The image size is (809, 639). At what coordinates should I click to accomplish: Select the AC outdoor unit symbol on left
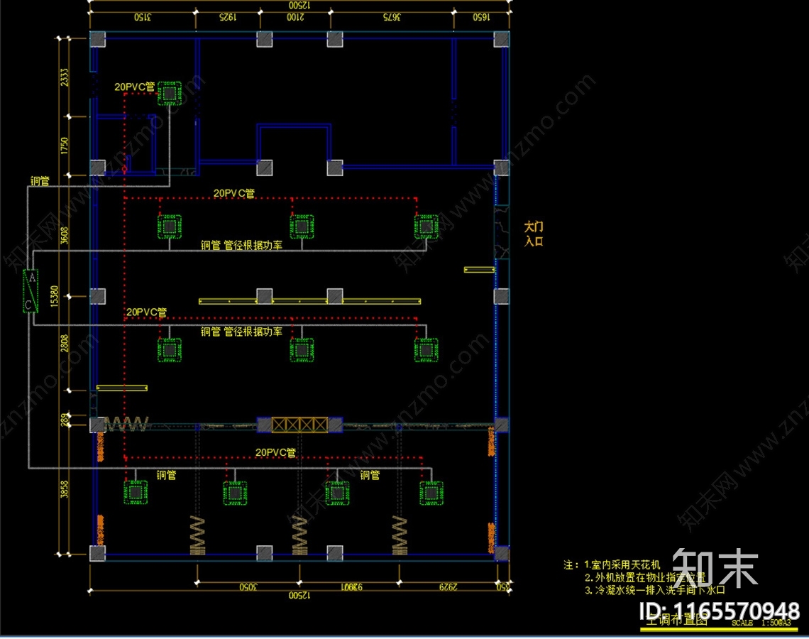tap(31, 291)
